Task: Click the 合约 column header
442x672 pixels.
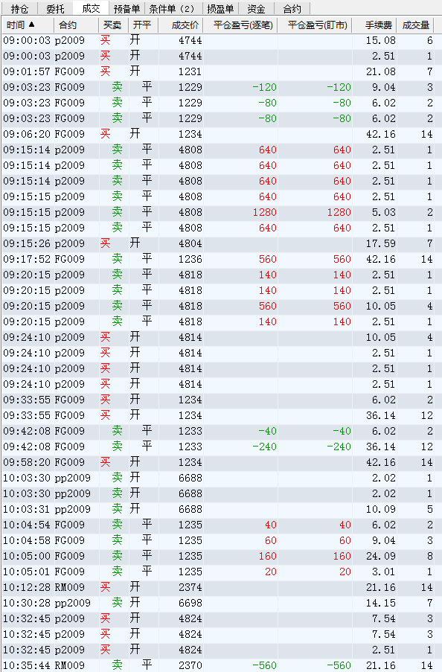Action: coord(77,25)
